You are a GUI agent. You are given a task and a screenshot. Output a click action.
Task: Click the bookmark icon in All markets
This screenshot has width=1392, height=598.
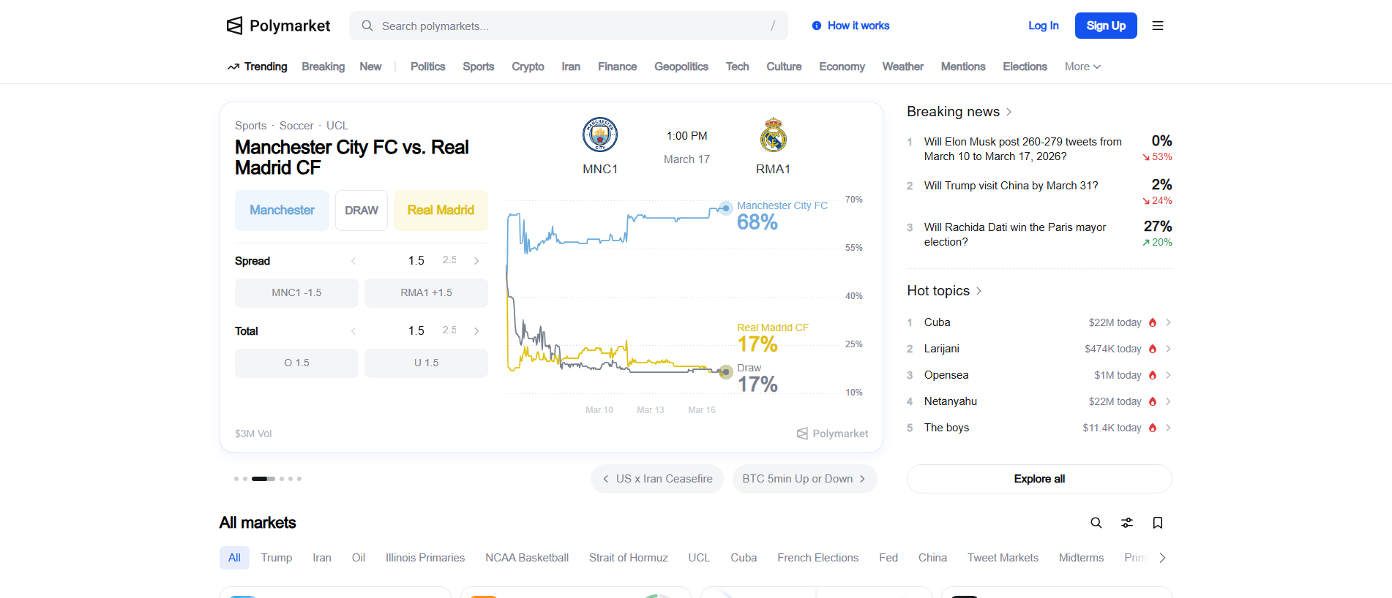pyautogui.click(x=1158, y=523)
